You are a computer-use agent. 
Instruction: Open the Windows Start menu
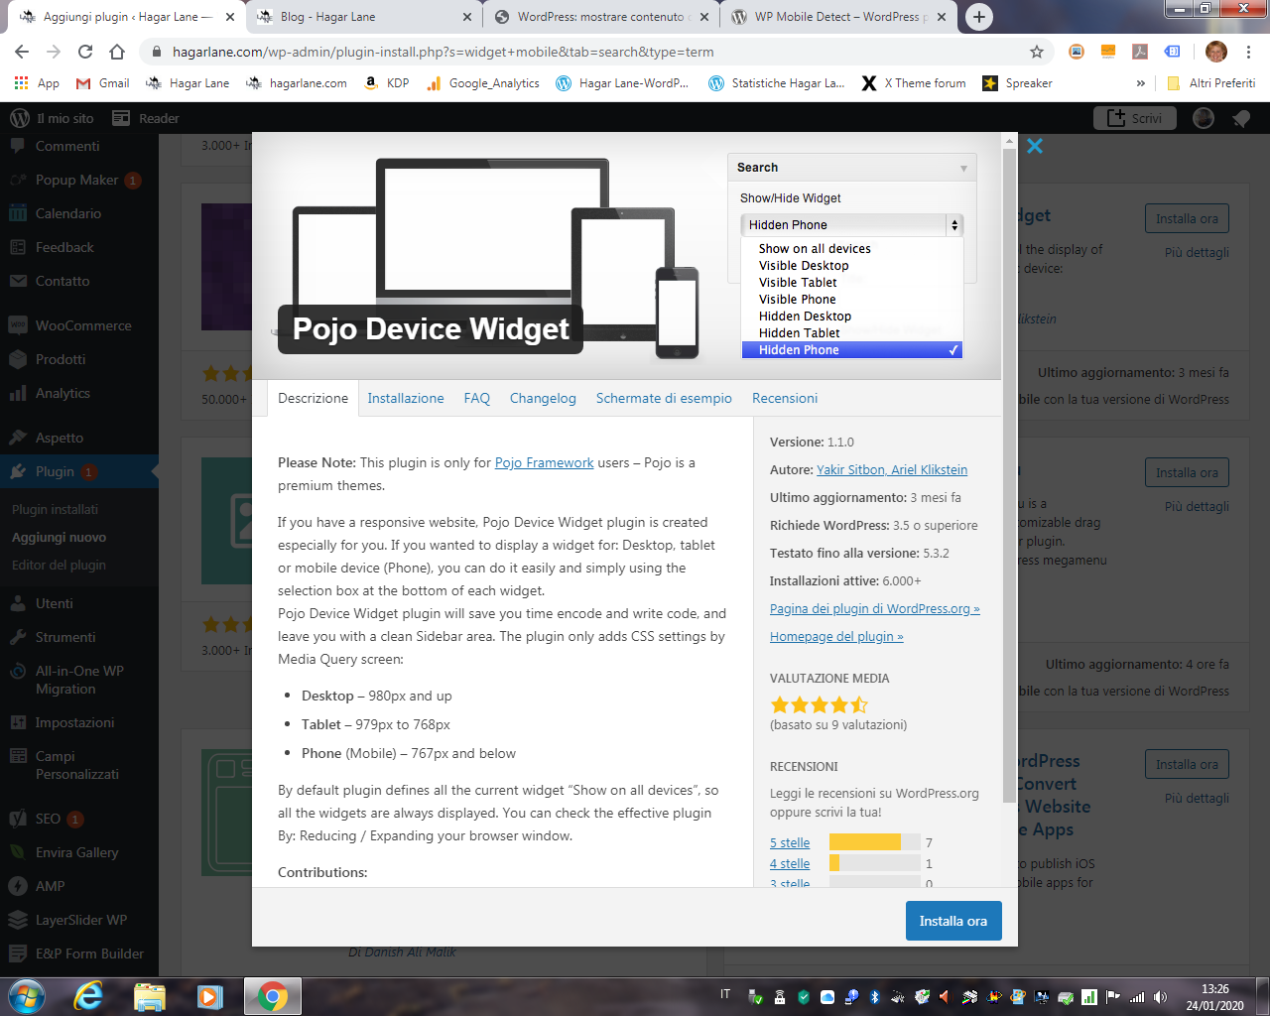(27, 995)
